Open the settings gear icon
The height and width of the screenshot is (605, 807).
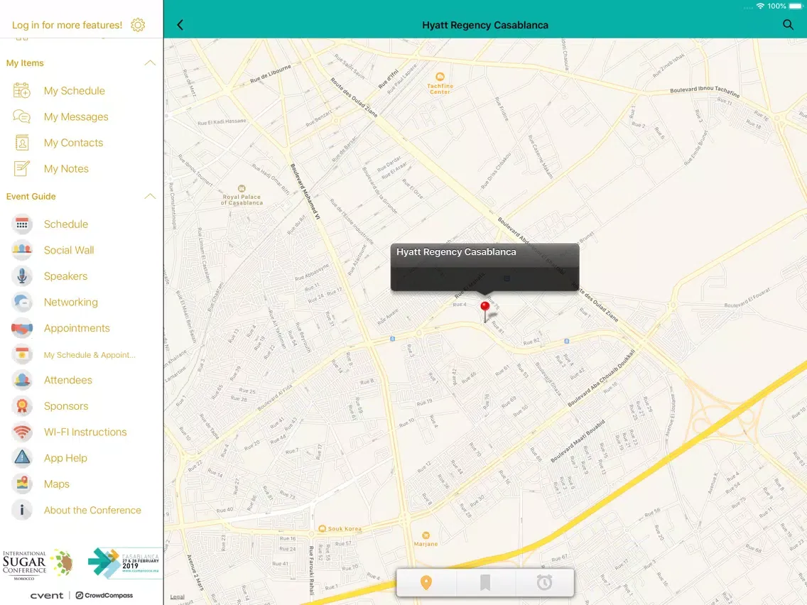(x=137, y=25)
